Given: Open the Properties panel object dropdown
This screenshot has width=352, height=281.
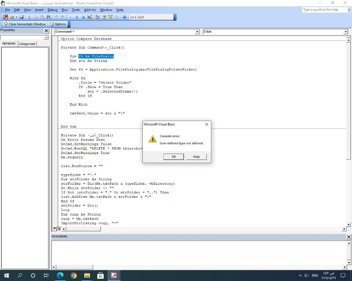Looking at the screenshot, I should pos(46,37).
